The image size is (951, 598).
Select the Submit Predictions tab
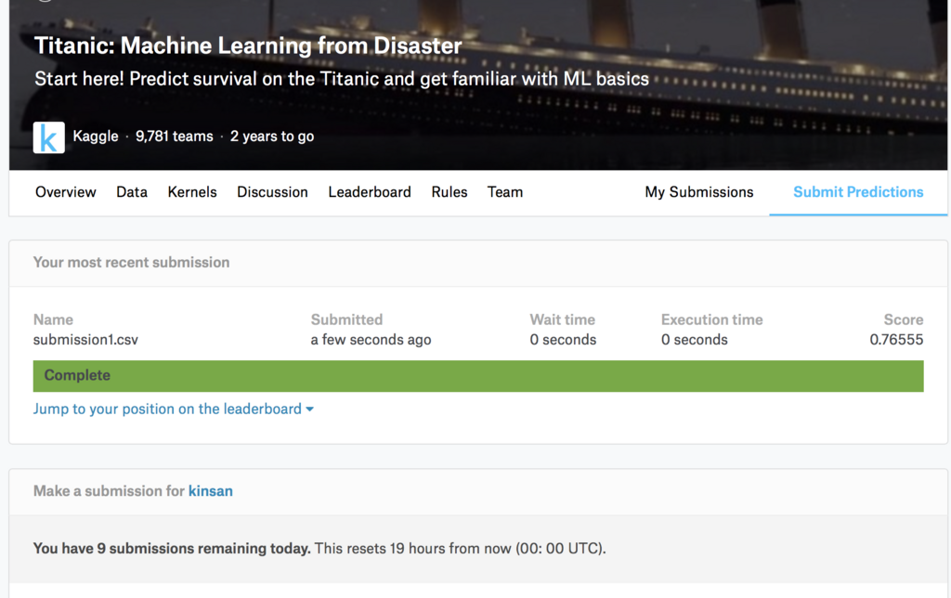858,192
